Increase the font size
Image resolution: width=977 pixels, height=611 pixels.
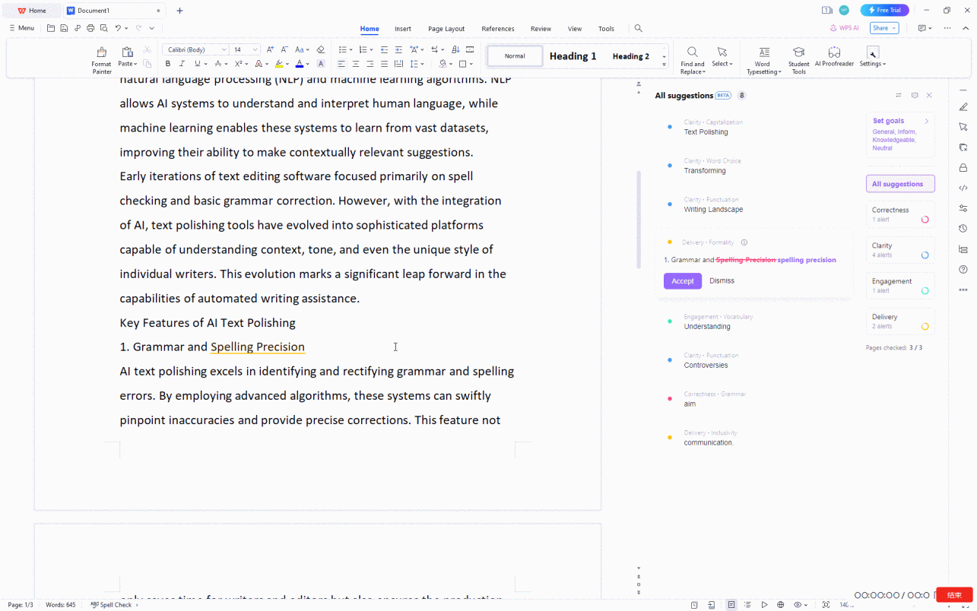click(x=270, y=49)
